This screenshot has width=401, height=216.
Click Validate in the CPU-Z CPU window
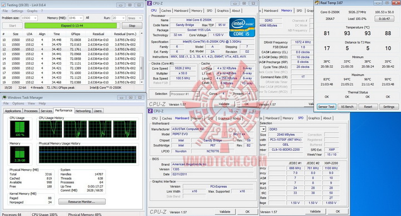[224, 104]
